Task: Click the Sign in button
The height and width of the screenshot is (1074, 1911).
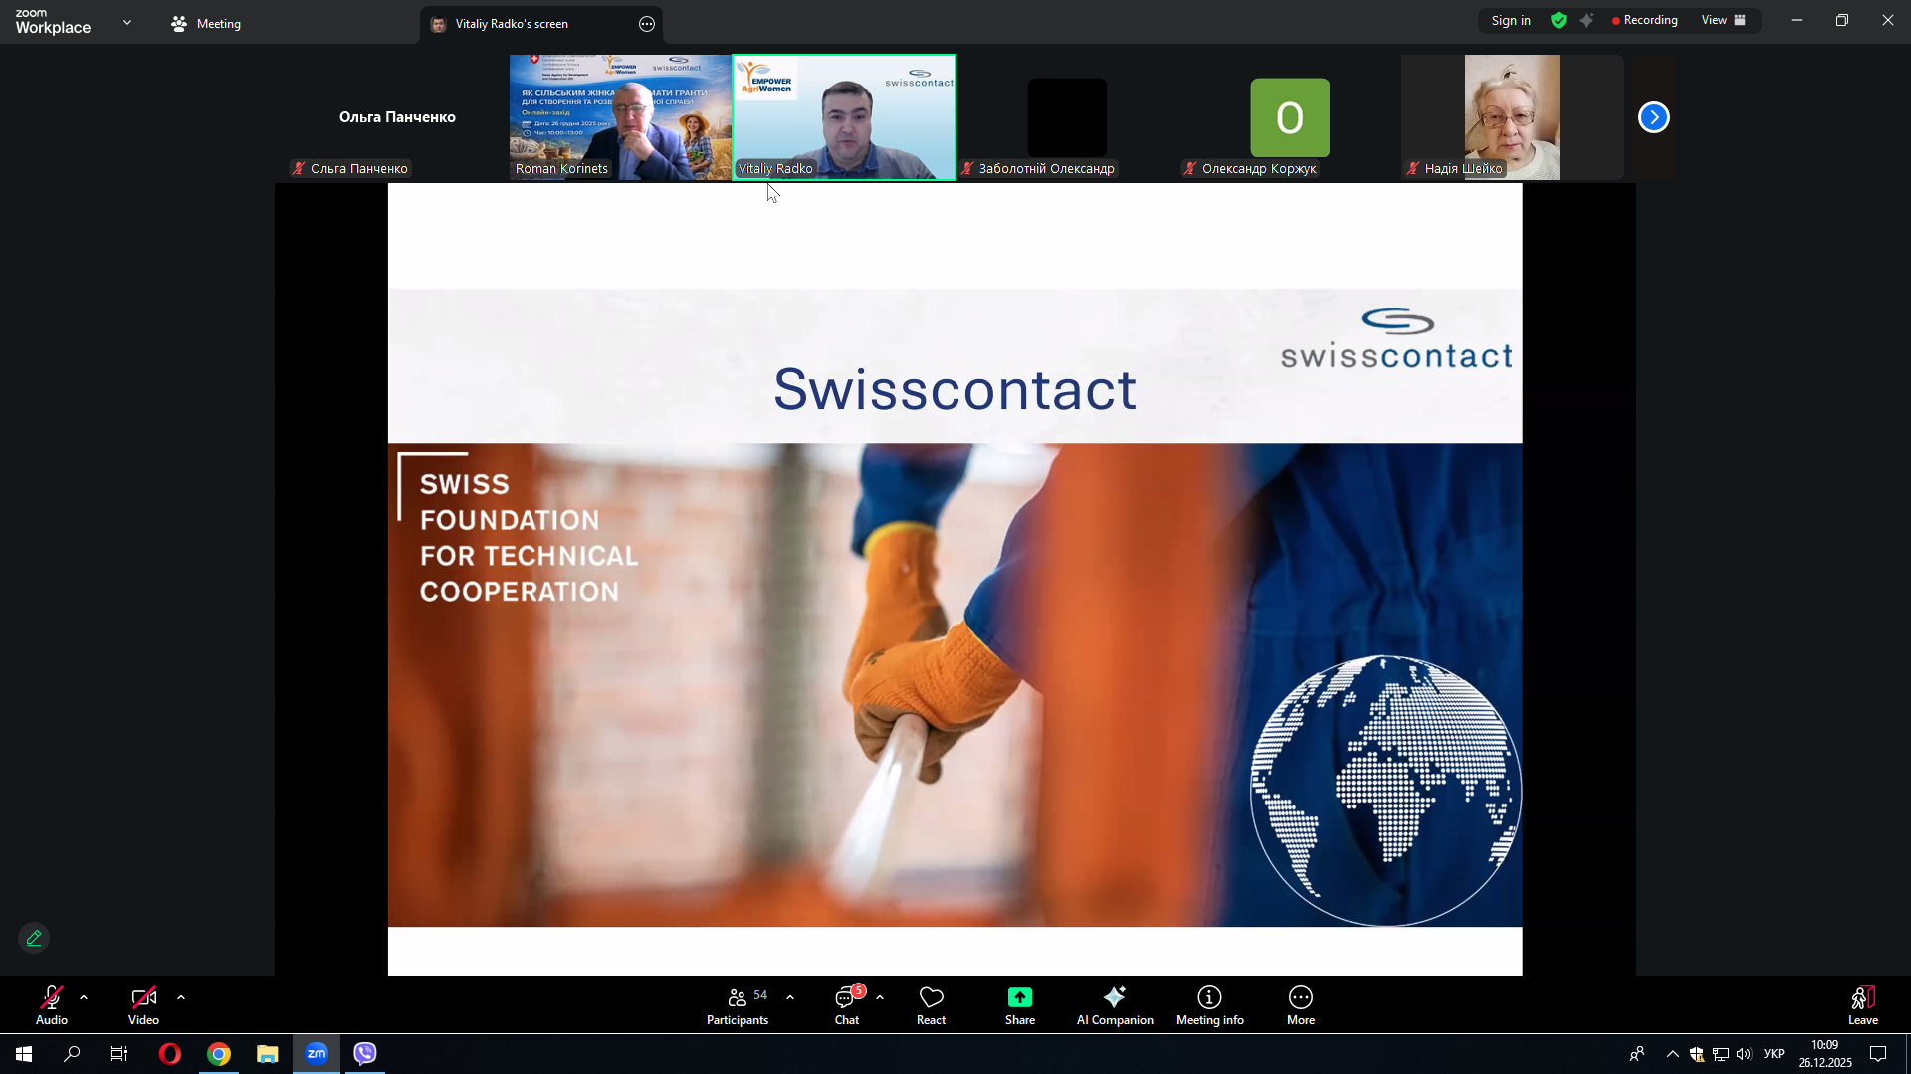Action: pyautogui.click(x=1510, y=20)
